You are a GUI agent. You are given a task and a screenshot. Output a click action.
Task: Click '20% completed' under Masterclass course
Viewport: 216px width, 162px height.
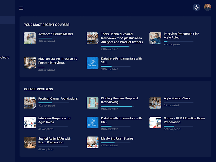click(46, 70)
